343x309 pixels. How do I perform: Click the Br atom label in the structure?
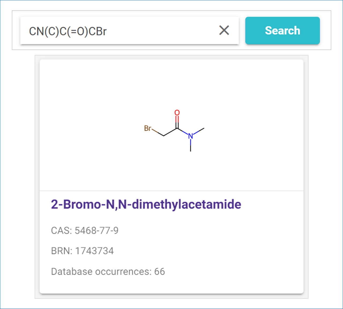click(x=147, y=128)
